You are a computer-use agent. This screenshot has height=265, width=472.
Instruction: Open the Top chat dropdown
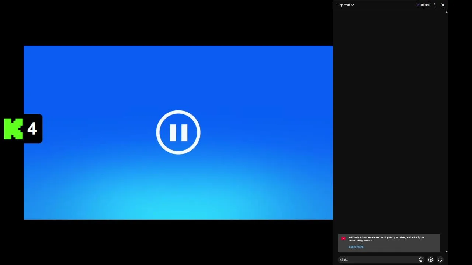[346, 5]
